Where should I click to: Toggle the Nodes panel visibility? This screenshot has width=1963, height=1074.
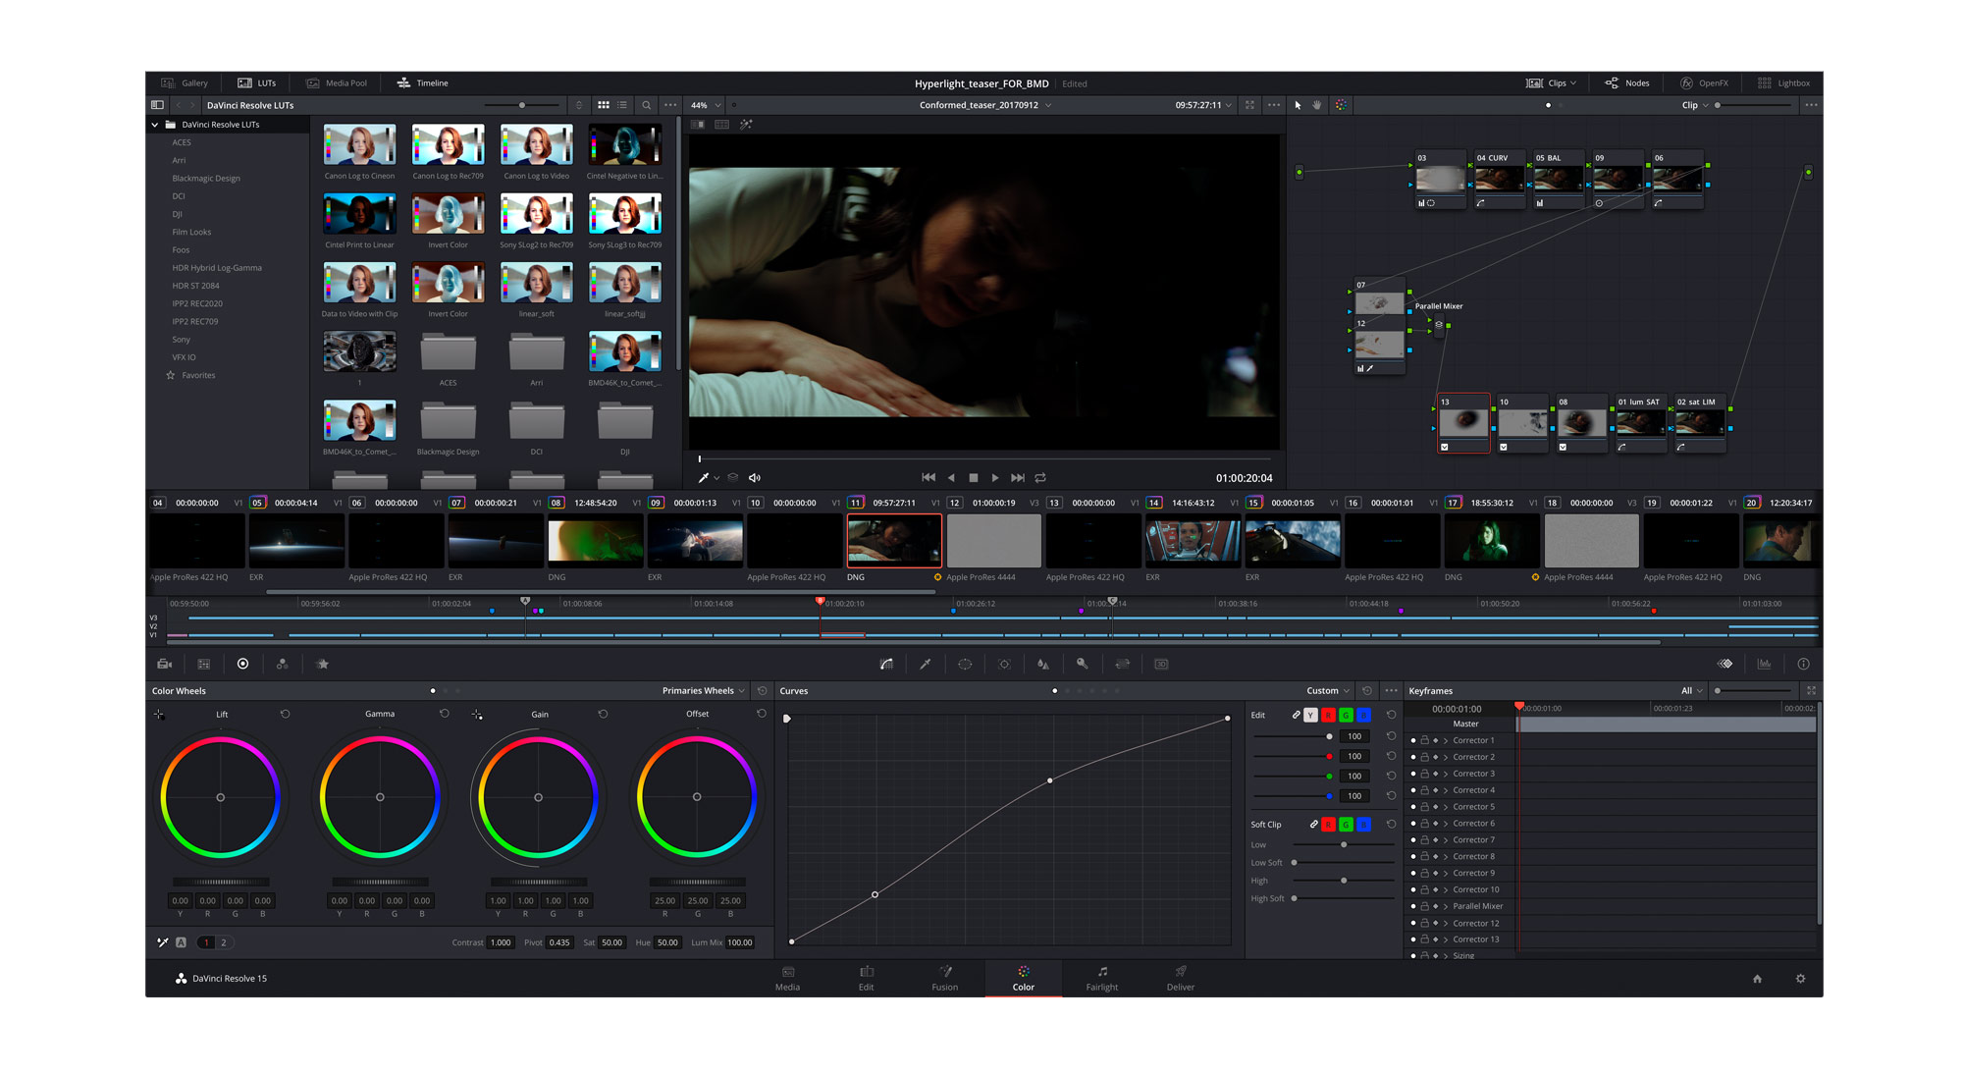1627,82
